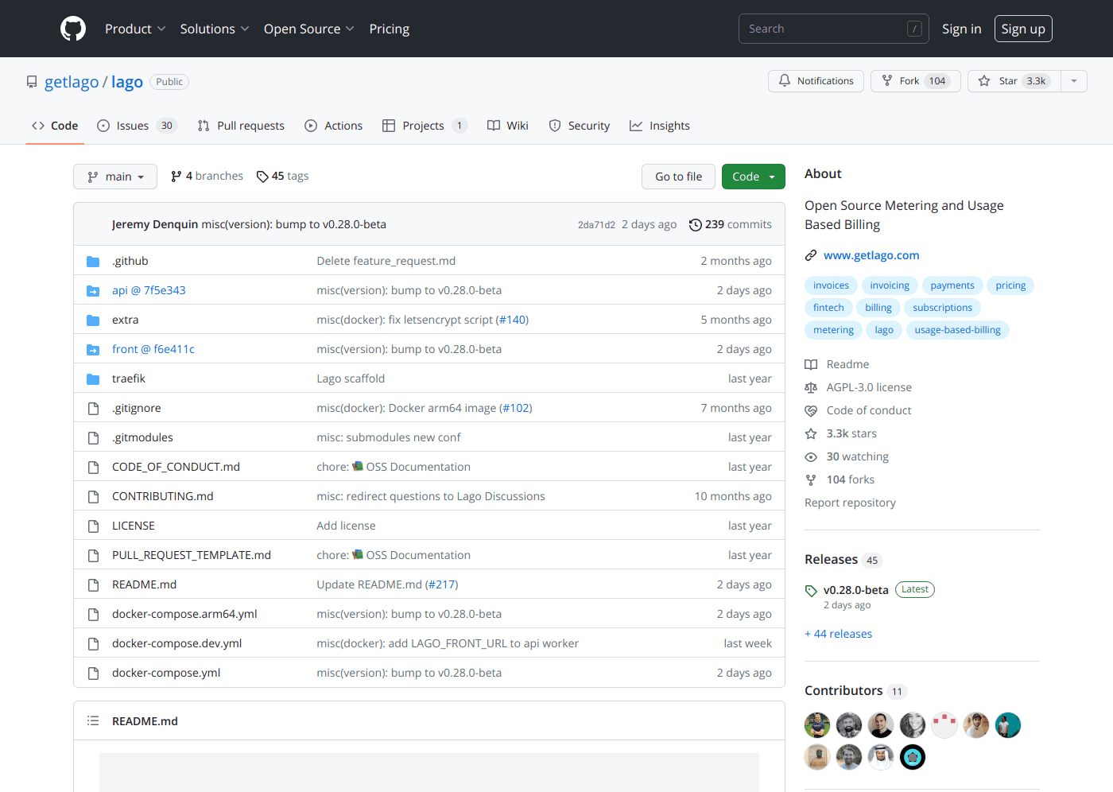Click the submodule folder icon beside api
The height and width of the screenshot is (792, 1113).
[93, 290]
